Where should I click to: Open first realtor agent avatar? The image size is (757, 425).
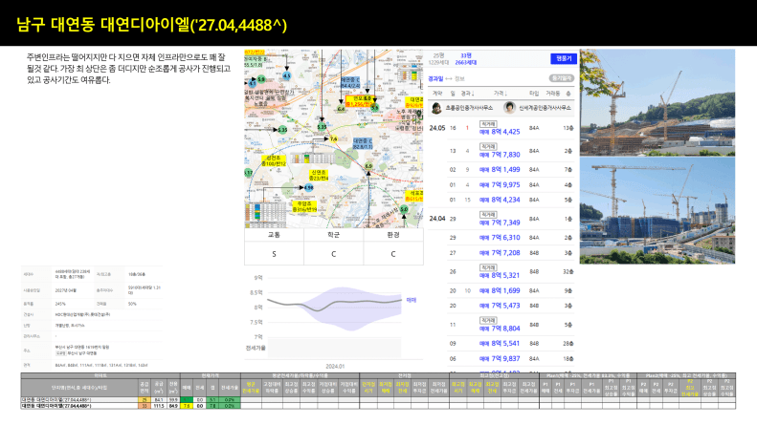tap(436, 108)
